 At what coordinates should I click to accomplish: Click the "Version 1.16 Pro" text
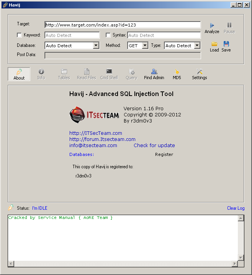143,109
